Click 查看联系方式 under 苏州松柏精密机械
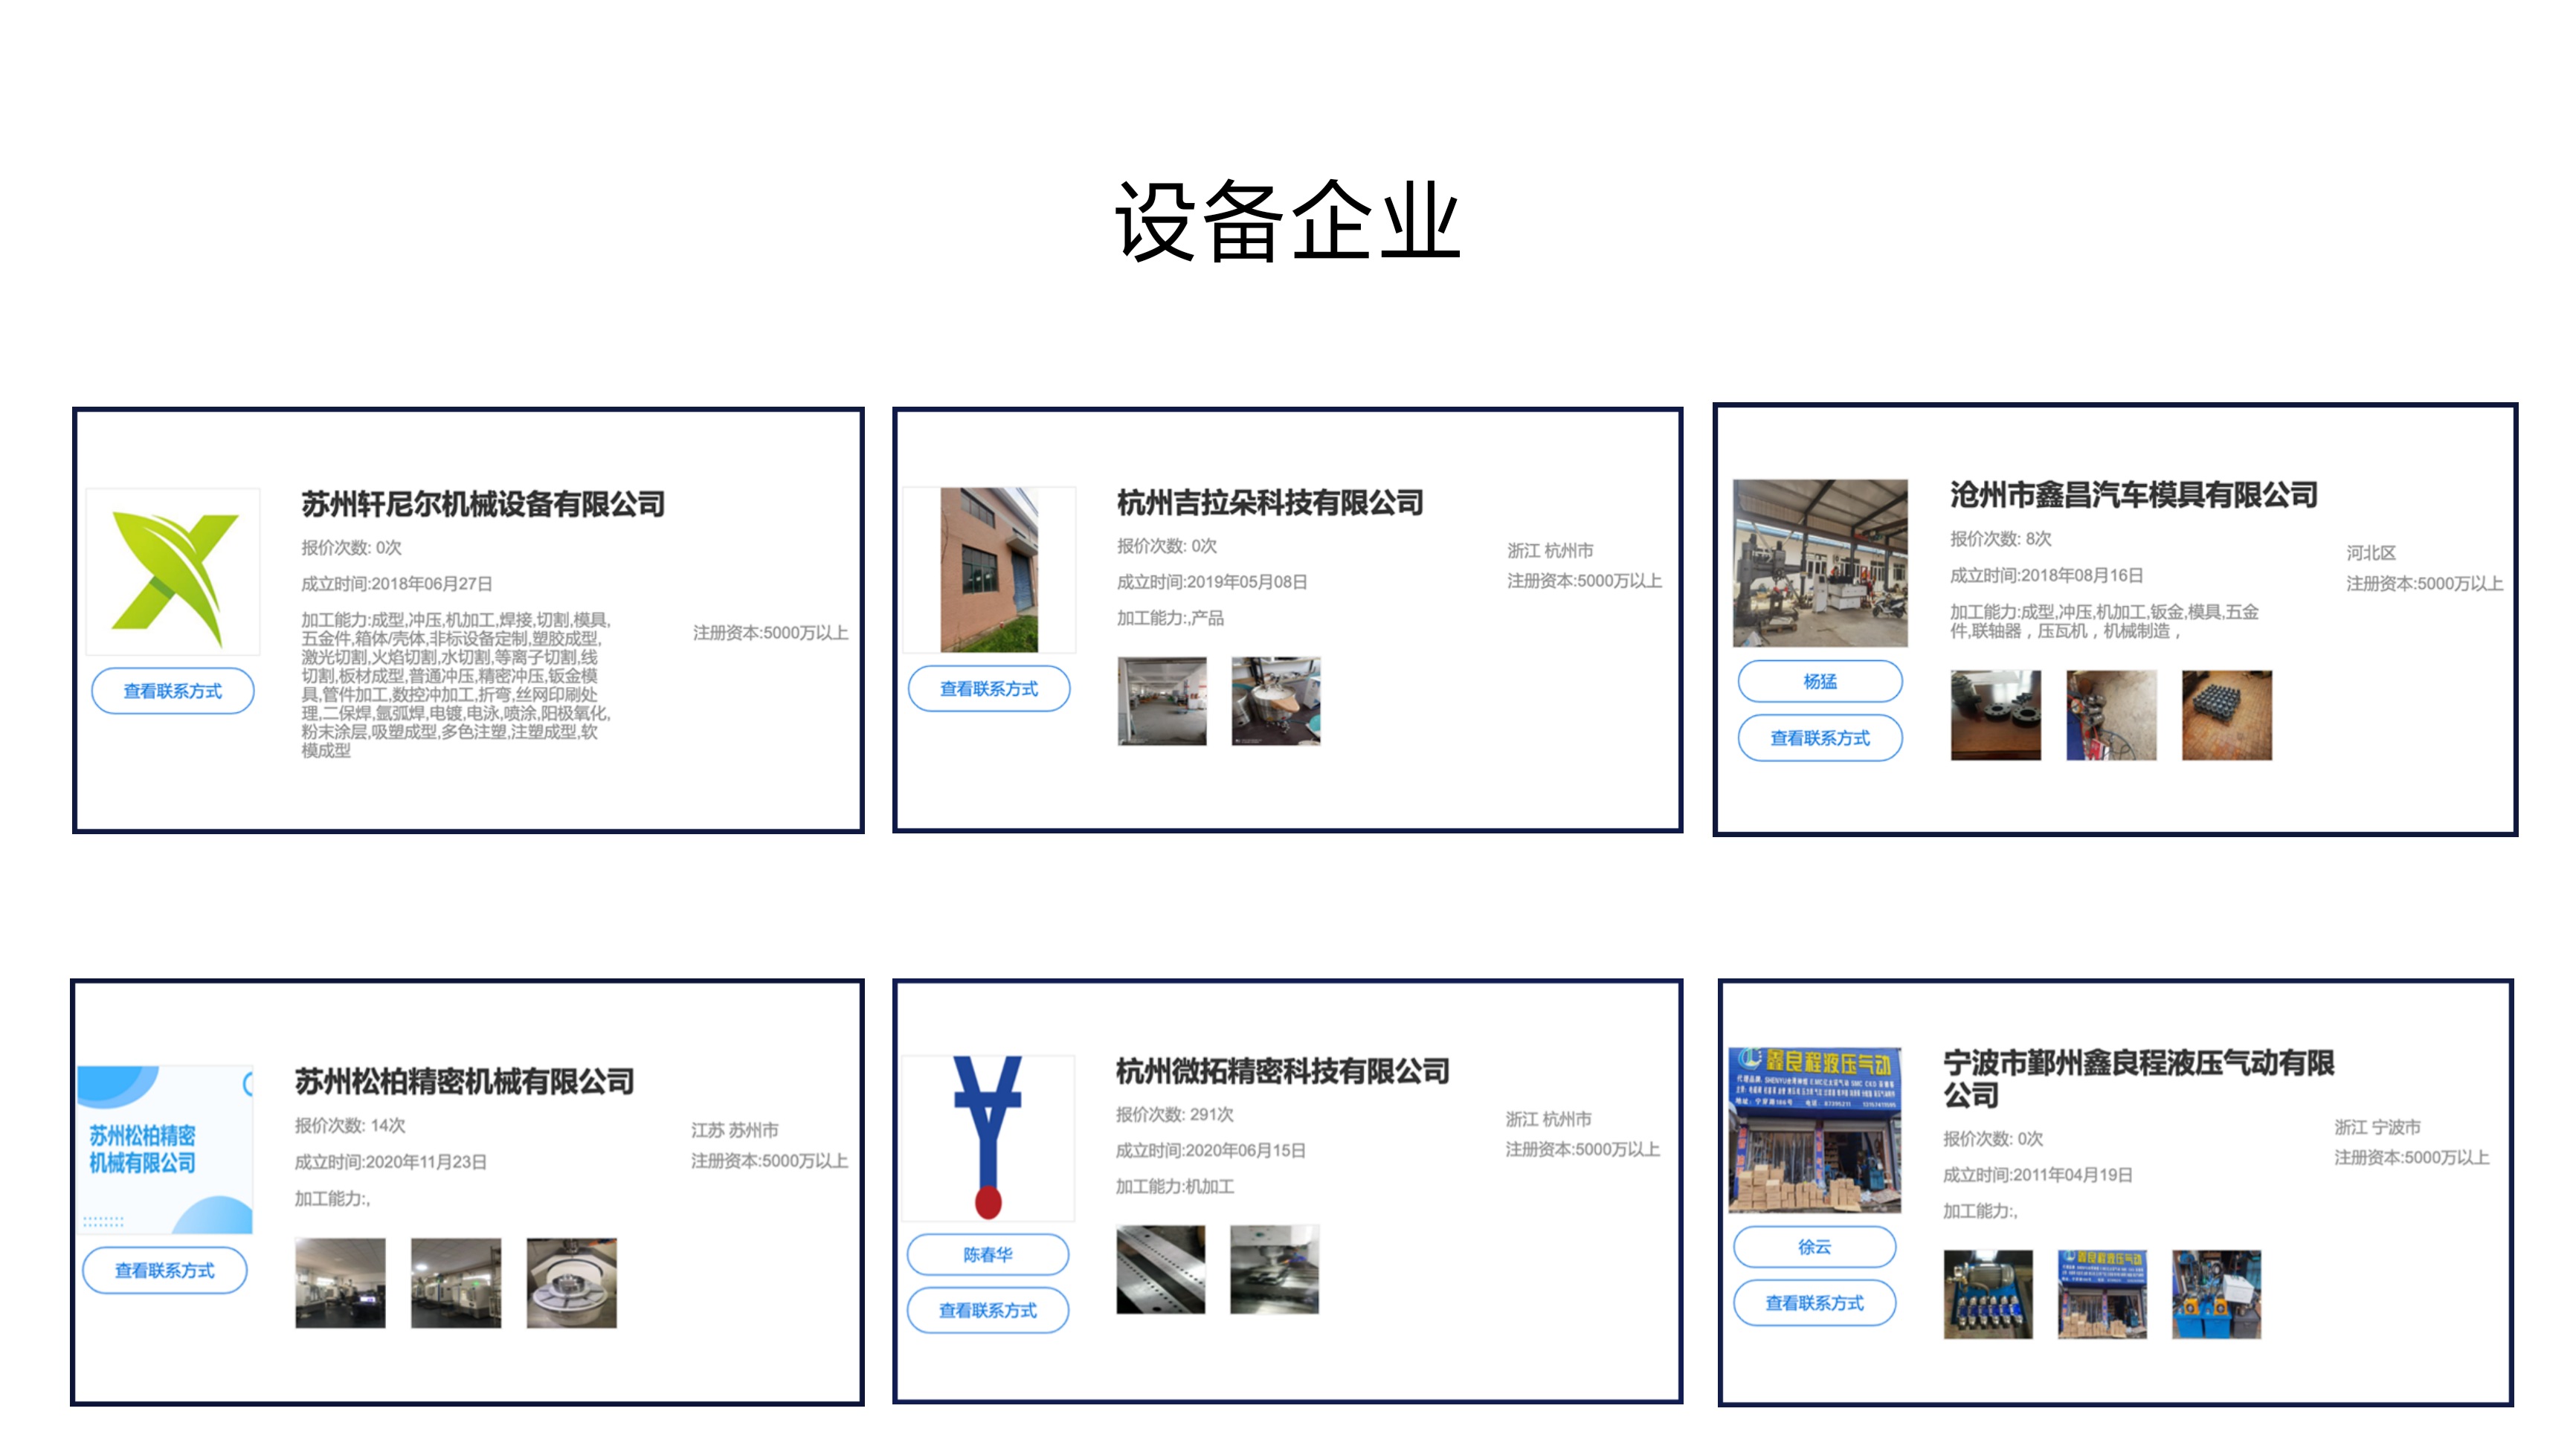This screenshot has width=2576, height=1449. tap(165, 1271)
